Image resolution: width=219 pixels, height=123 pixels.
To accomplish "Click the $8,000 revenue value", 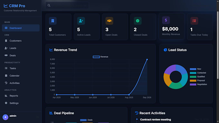I will point(170,29).
